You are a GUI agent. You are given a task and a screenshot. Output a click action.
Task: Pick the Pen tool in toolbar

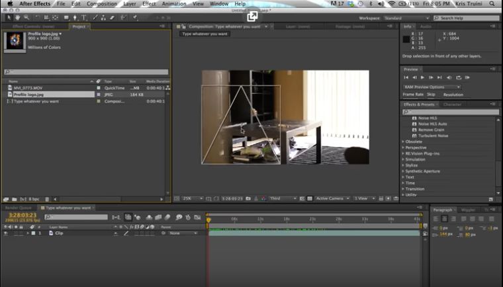point(75,18)
